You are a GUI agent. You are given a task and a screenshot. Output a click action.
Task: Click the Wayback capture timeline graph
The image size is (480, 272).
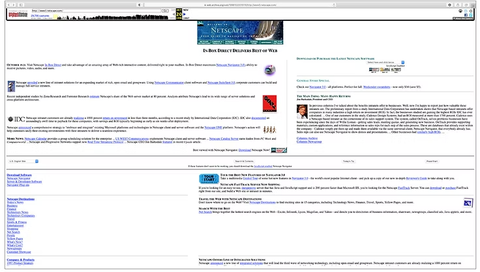[x=112, y=17]
